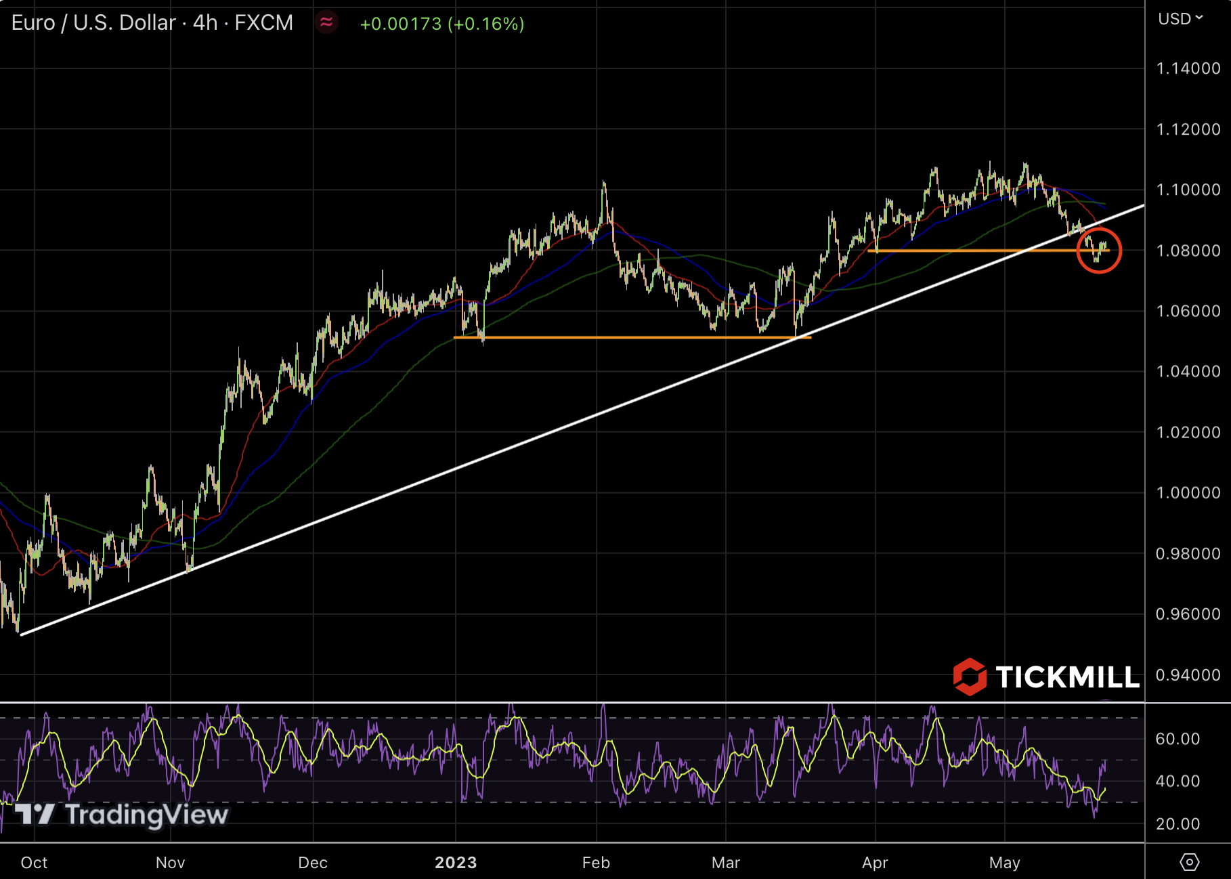Open chart settings via the hexagon gear icon
This screenshot has height=879, width=1231.
(1189, 862)
